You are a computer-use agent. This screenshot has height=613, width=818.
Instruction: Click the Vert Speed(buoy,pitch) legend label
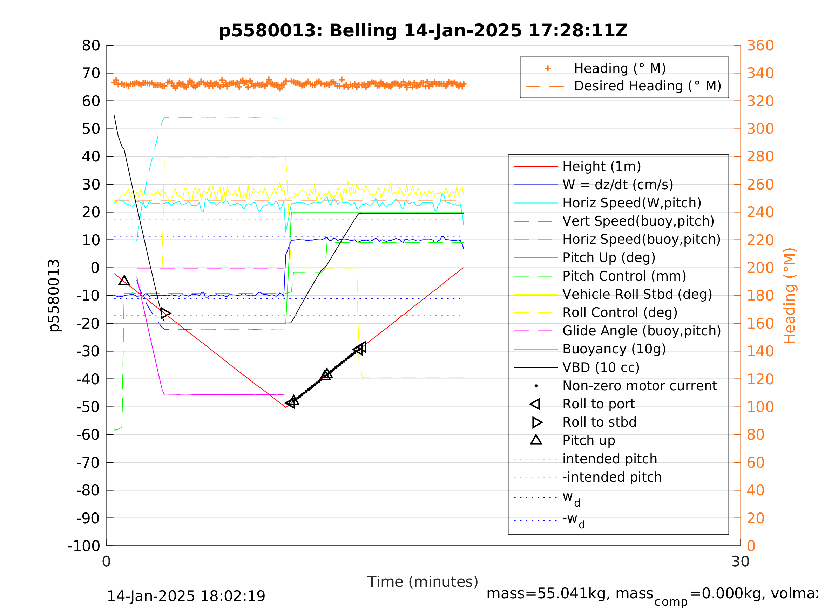click(x=638, y=221)
